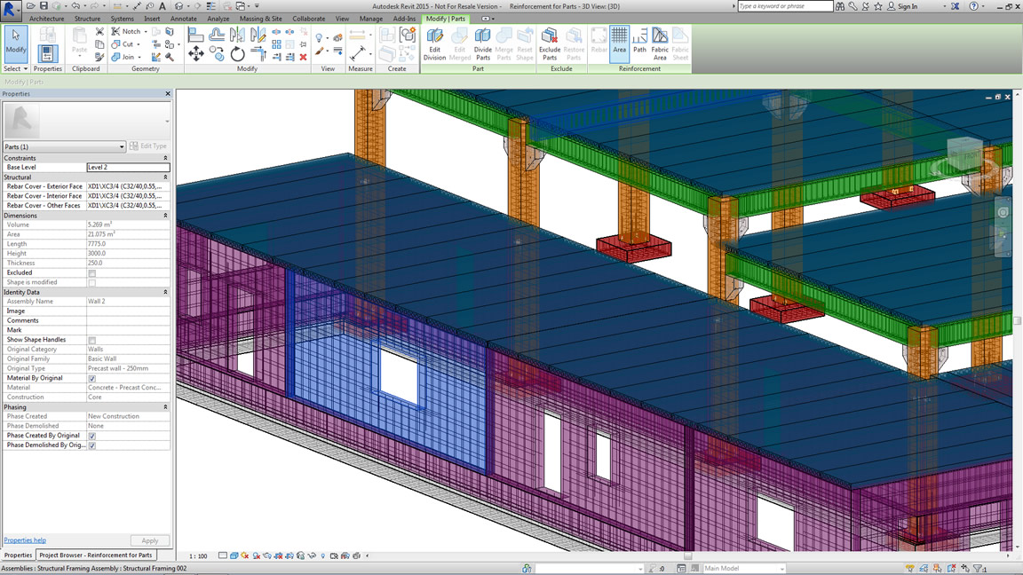Toggle the Material By Original checkbox
Screen dimensions: 1023x575
point(92,379)
